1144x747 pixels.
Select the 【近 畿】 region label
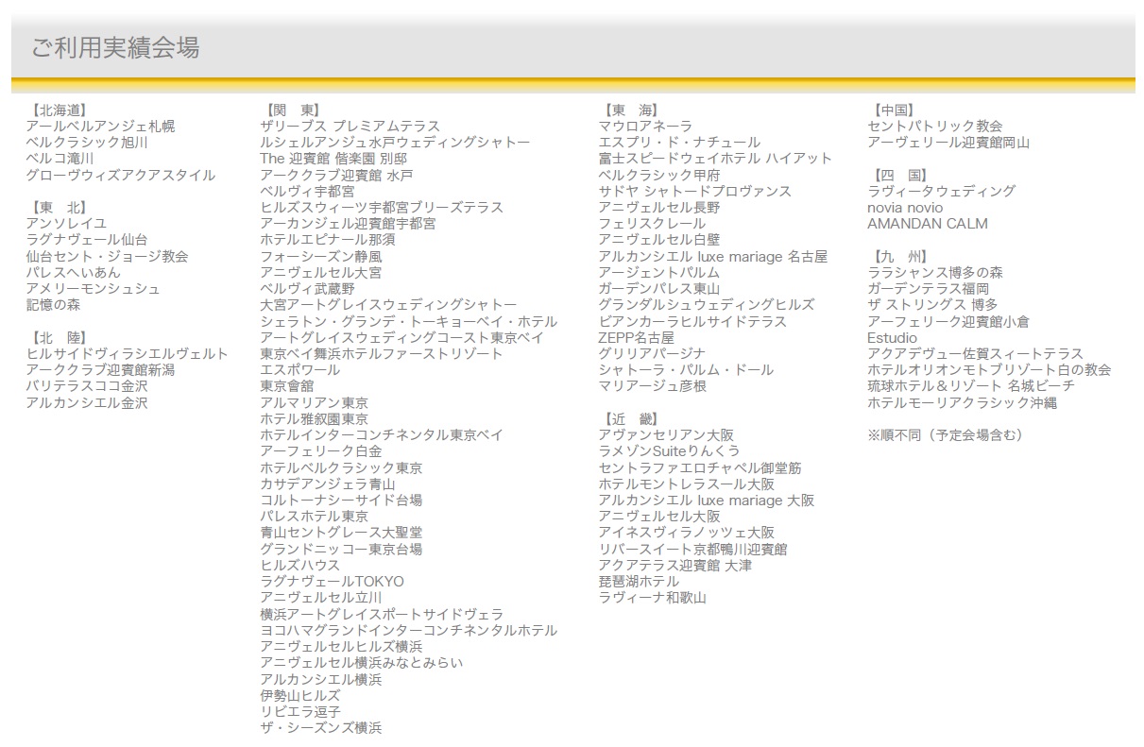pyautogui.click(x=631, y=418)
